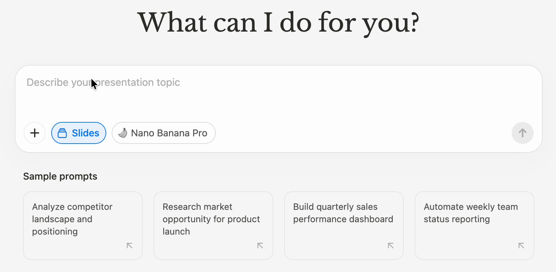Click the "Slides" text label in chip
Image resolution: width=556 pixels, height=272 pixels.
(86, 133)
